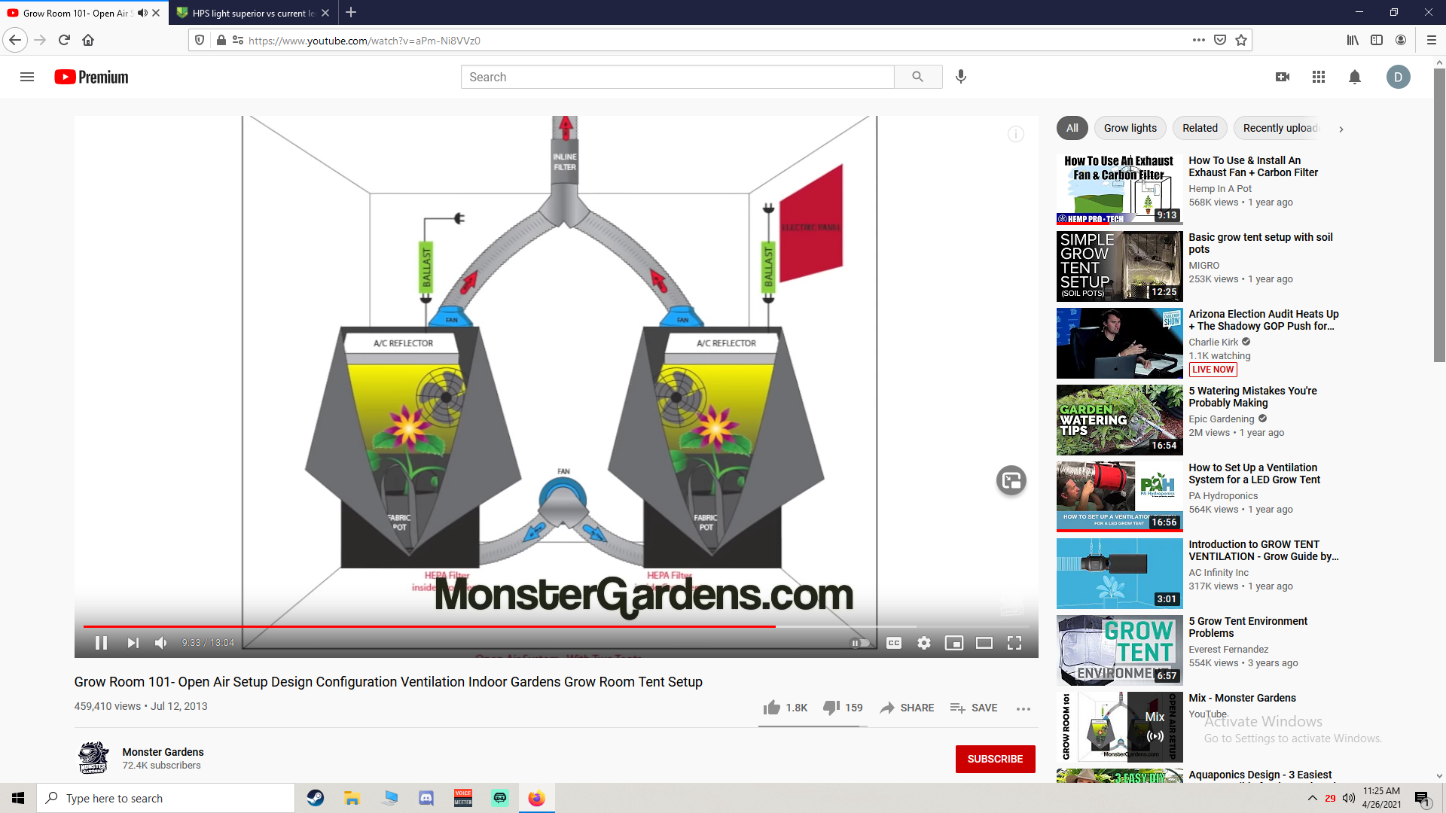Screen dimensions: 1446x813
Task: Share this video
Action: [x=907, y=708]
